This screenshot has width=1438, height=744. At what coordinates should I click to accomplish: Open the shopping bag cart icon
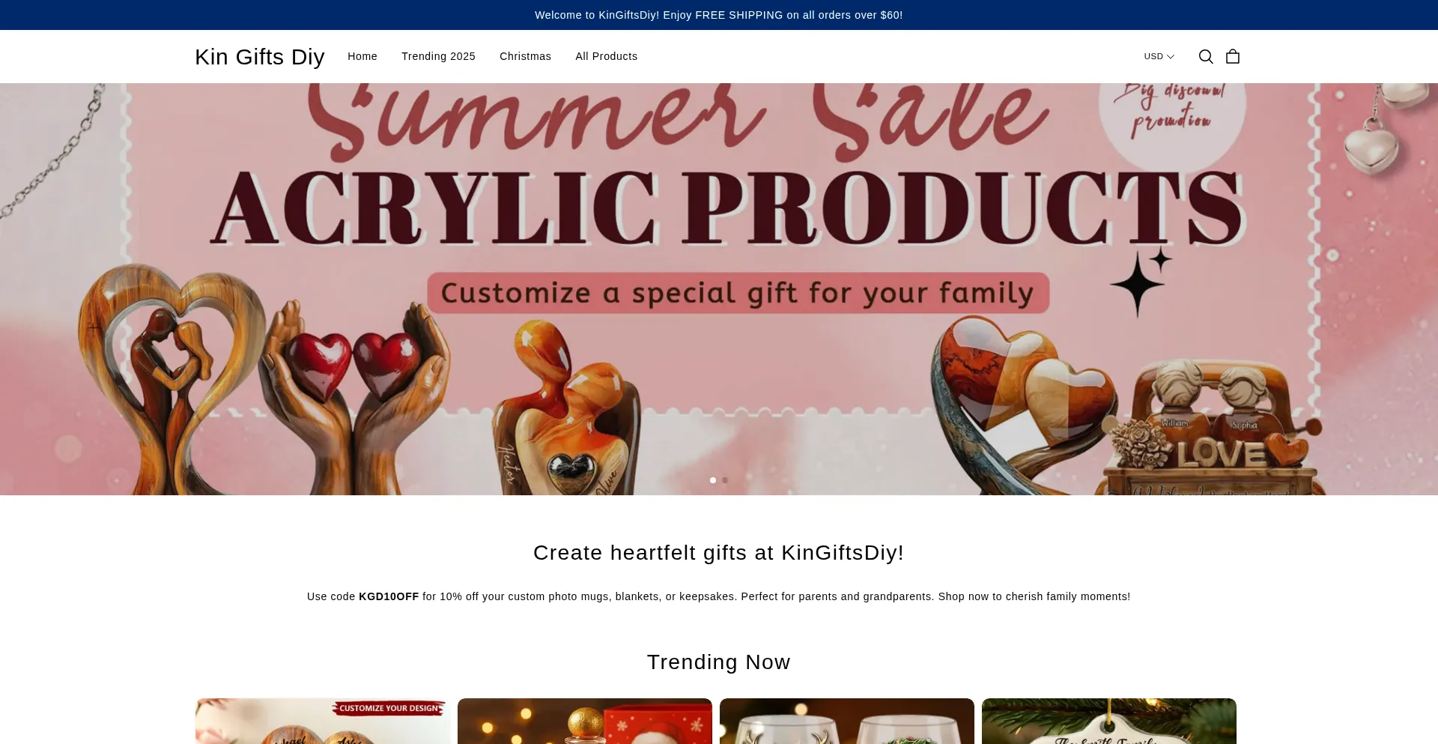tap(1233, 57)
